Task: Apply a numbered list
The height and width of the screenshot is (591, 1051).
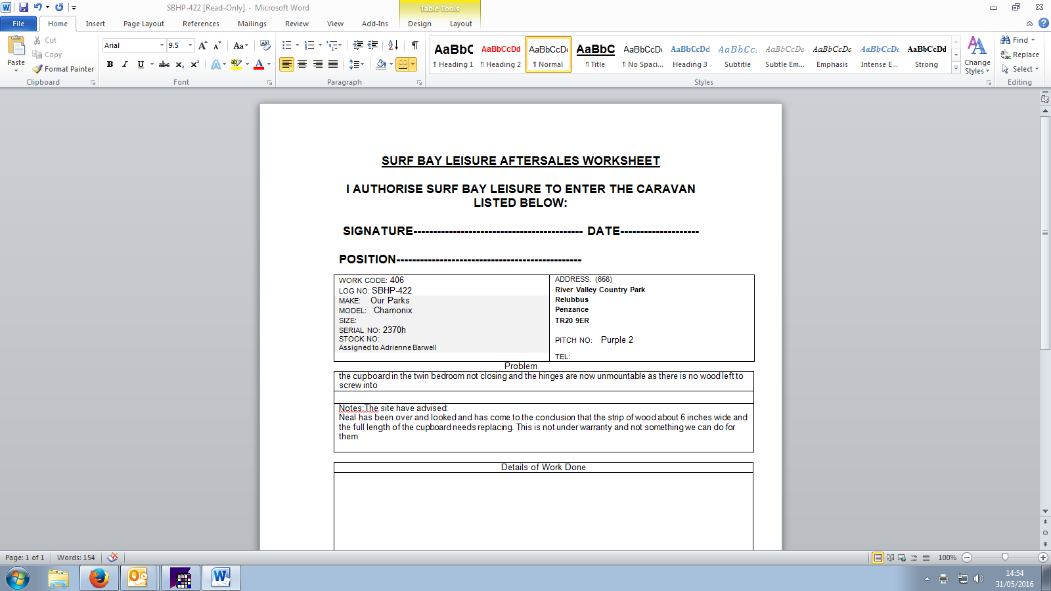Action: click(x=309, y=45)
